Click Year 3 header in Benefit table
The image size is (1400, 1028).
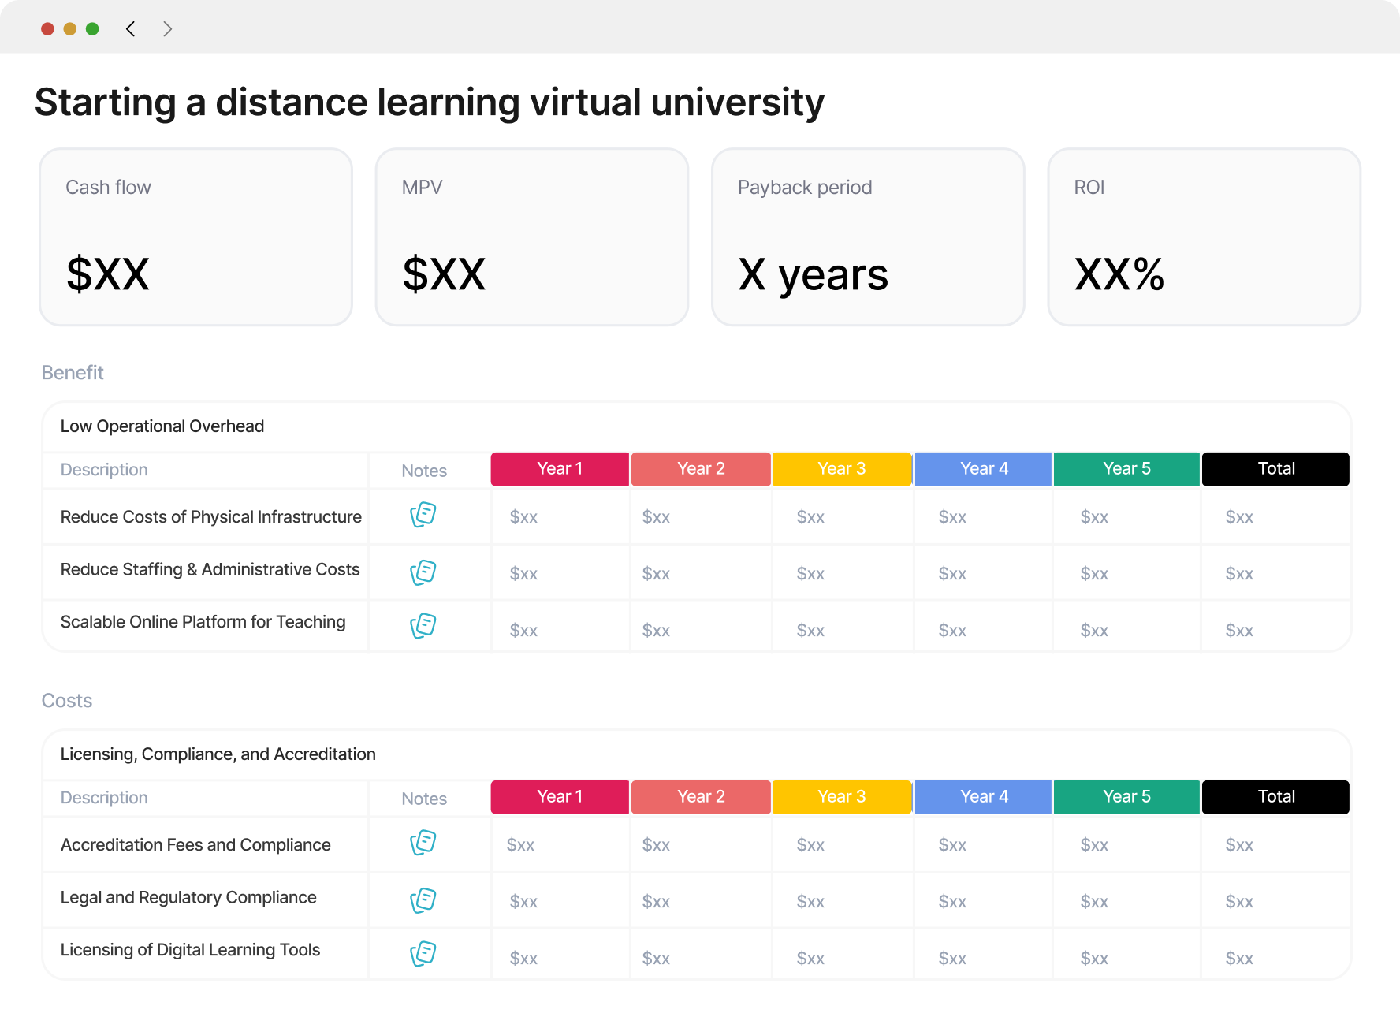(x=842, y=469)
